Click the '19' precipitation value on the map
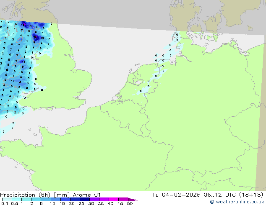 (23, 25)
